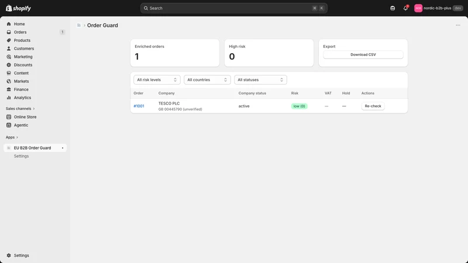Expand the Apps section
This screenshot has height=263, width=468.
[12, 137]
